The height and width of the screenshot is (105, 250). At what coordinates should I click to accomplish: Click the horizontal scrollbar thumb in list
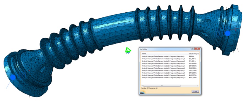pos(162,86)
